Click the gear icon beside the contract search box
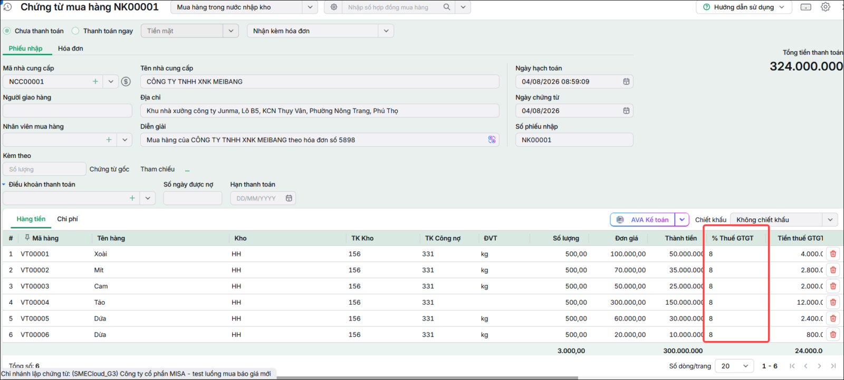This screenshot has height=380, width=844. [x=334, y=7]
